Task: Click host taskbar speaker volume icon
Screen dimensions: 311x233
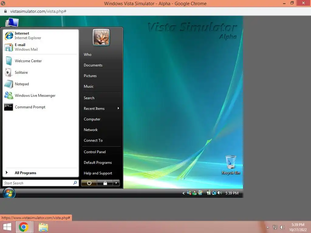Action: tap(282, 227)
